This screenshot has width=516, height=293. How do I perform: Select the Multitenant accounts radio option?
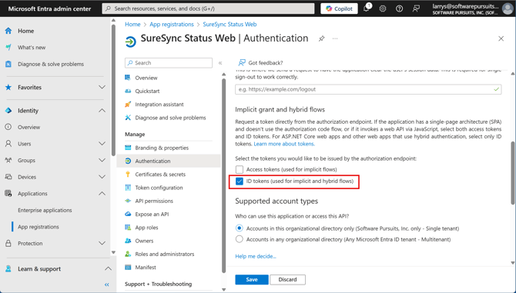click(x=240, y=239)
